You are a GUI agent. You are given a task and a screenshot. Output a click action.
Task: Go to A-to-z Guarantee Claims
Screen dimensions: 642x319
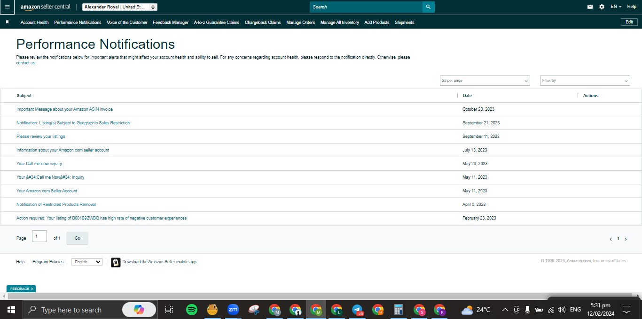(x=217, y=23)
